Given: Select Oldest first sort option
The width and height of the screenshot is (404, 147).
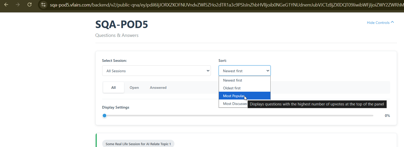Looking at the screenshot, I should coord(232,88).
